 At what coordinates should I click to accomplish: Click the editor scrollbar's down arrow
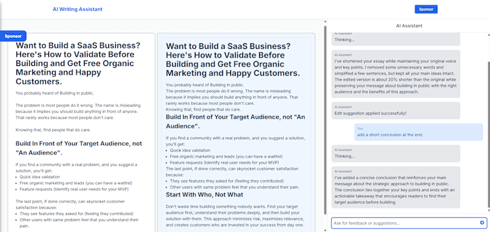click(325, 230)
